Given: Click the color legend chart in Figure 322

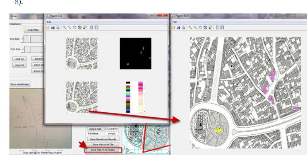Looking at the screenshot, I should (x=135, y=97).
